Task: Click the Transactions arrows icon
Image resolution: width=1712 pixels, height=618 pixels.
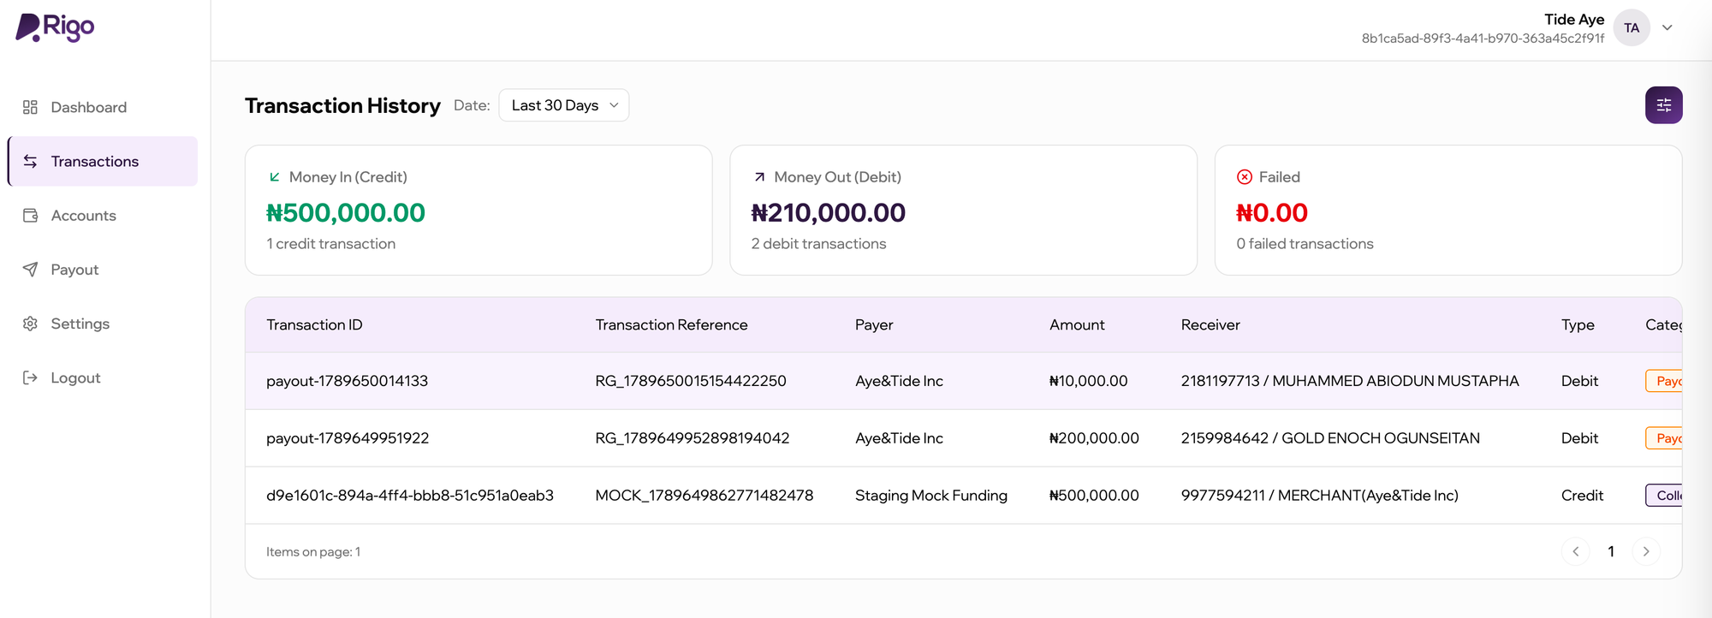Action: tap(30, 161)
